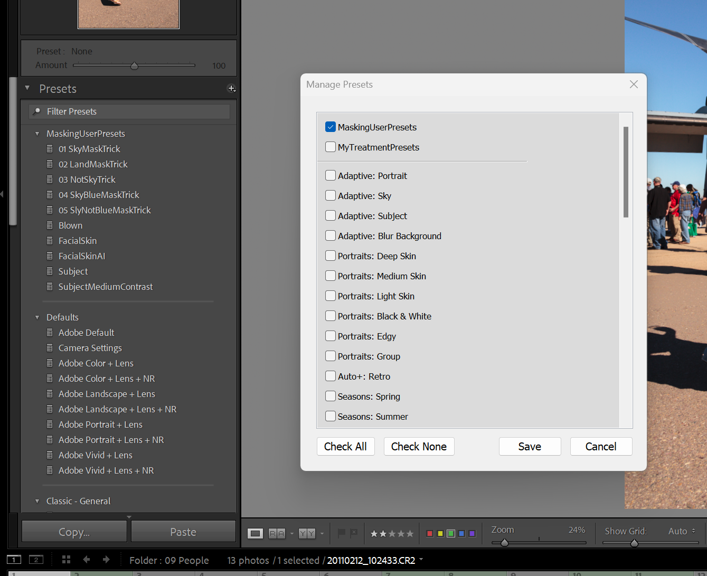Open the 20110212_102433.CR2 filename dropdown
Screen dimensions: 707x576
tap(420, 560)
